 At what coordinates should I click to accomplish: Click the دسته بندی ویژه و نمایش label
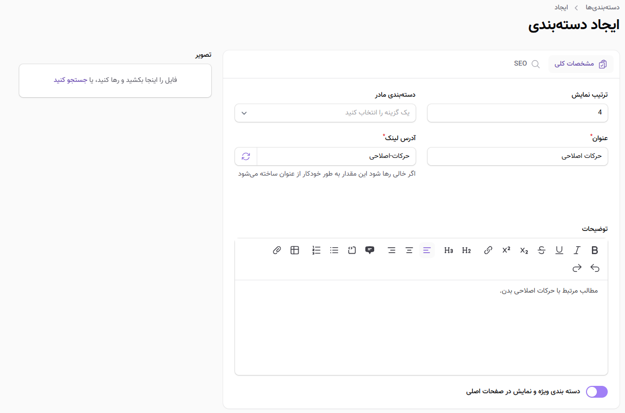(x=523, y=392)
